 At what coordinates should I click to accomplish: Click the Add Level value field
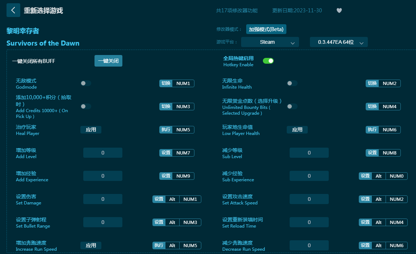103,153
